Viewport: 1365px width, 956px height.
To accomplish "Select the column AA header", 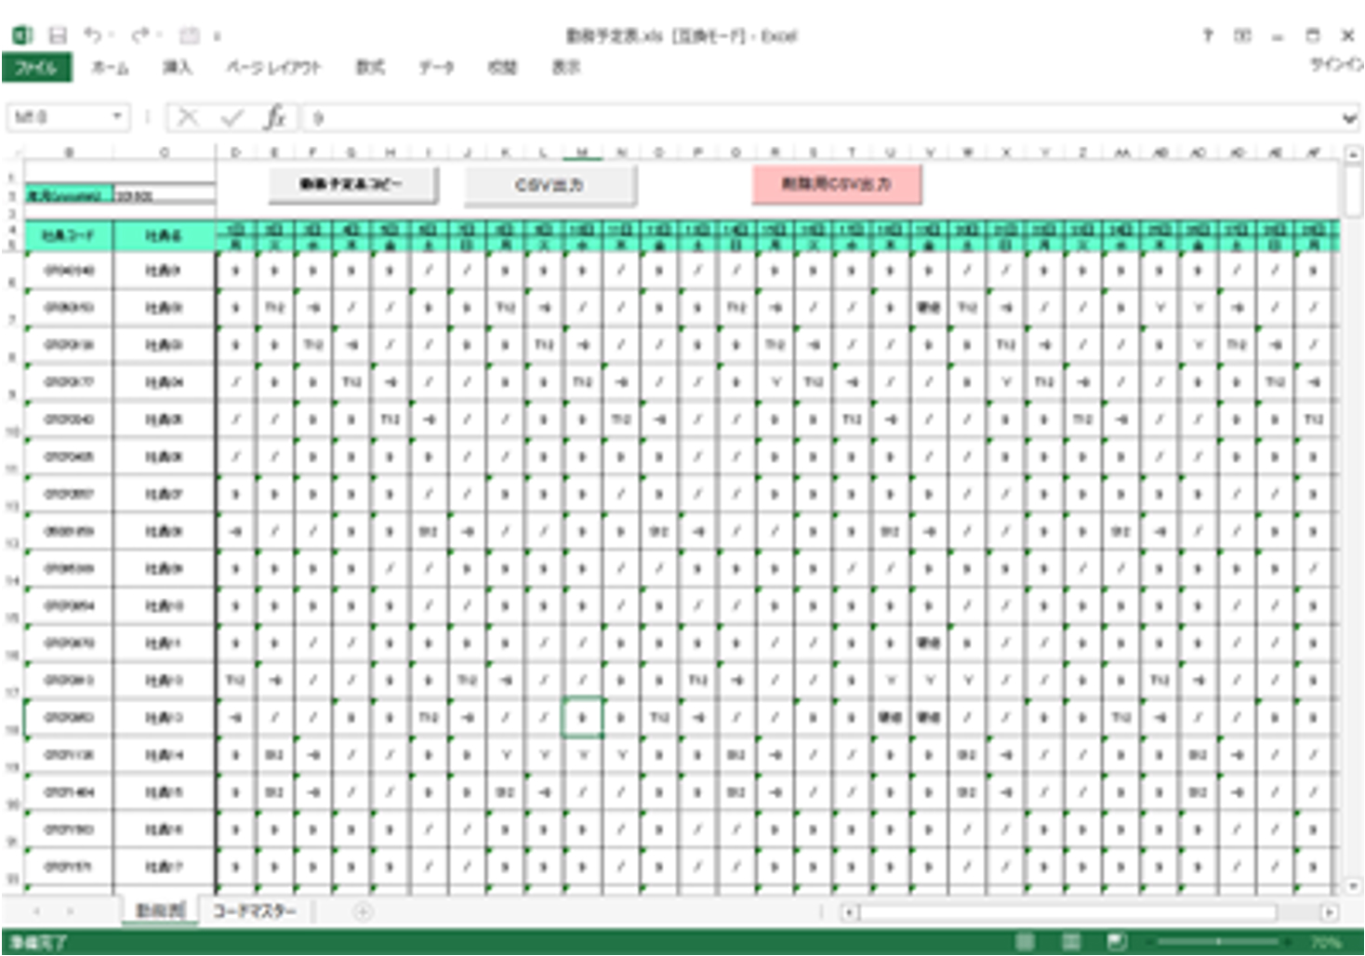I will coord(1121,152).
